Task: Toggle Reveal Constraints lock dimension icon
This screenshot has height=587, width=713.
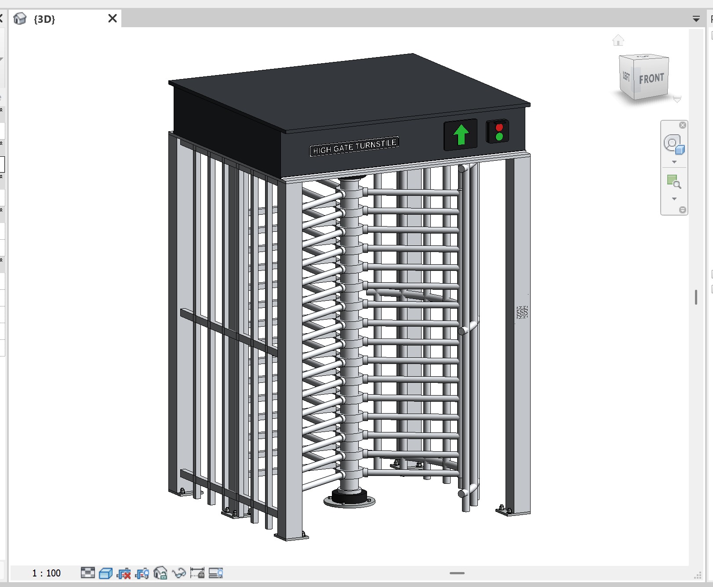Action: pyautogui.click(x=197, y=573)
